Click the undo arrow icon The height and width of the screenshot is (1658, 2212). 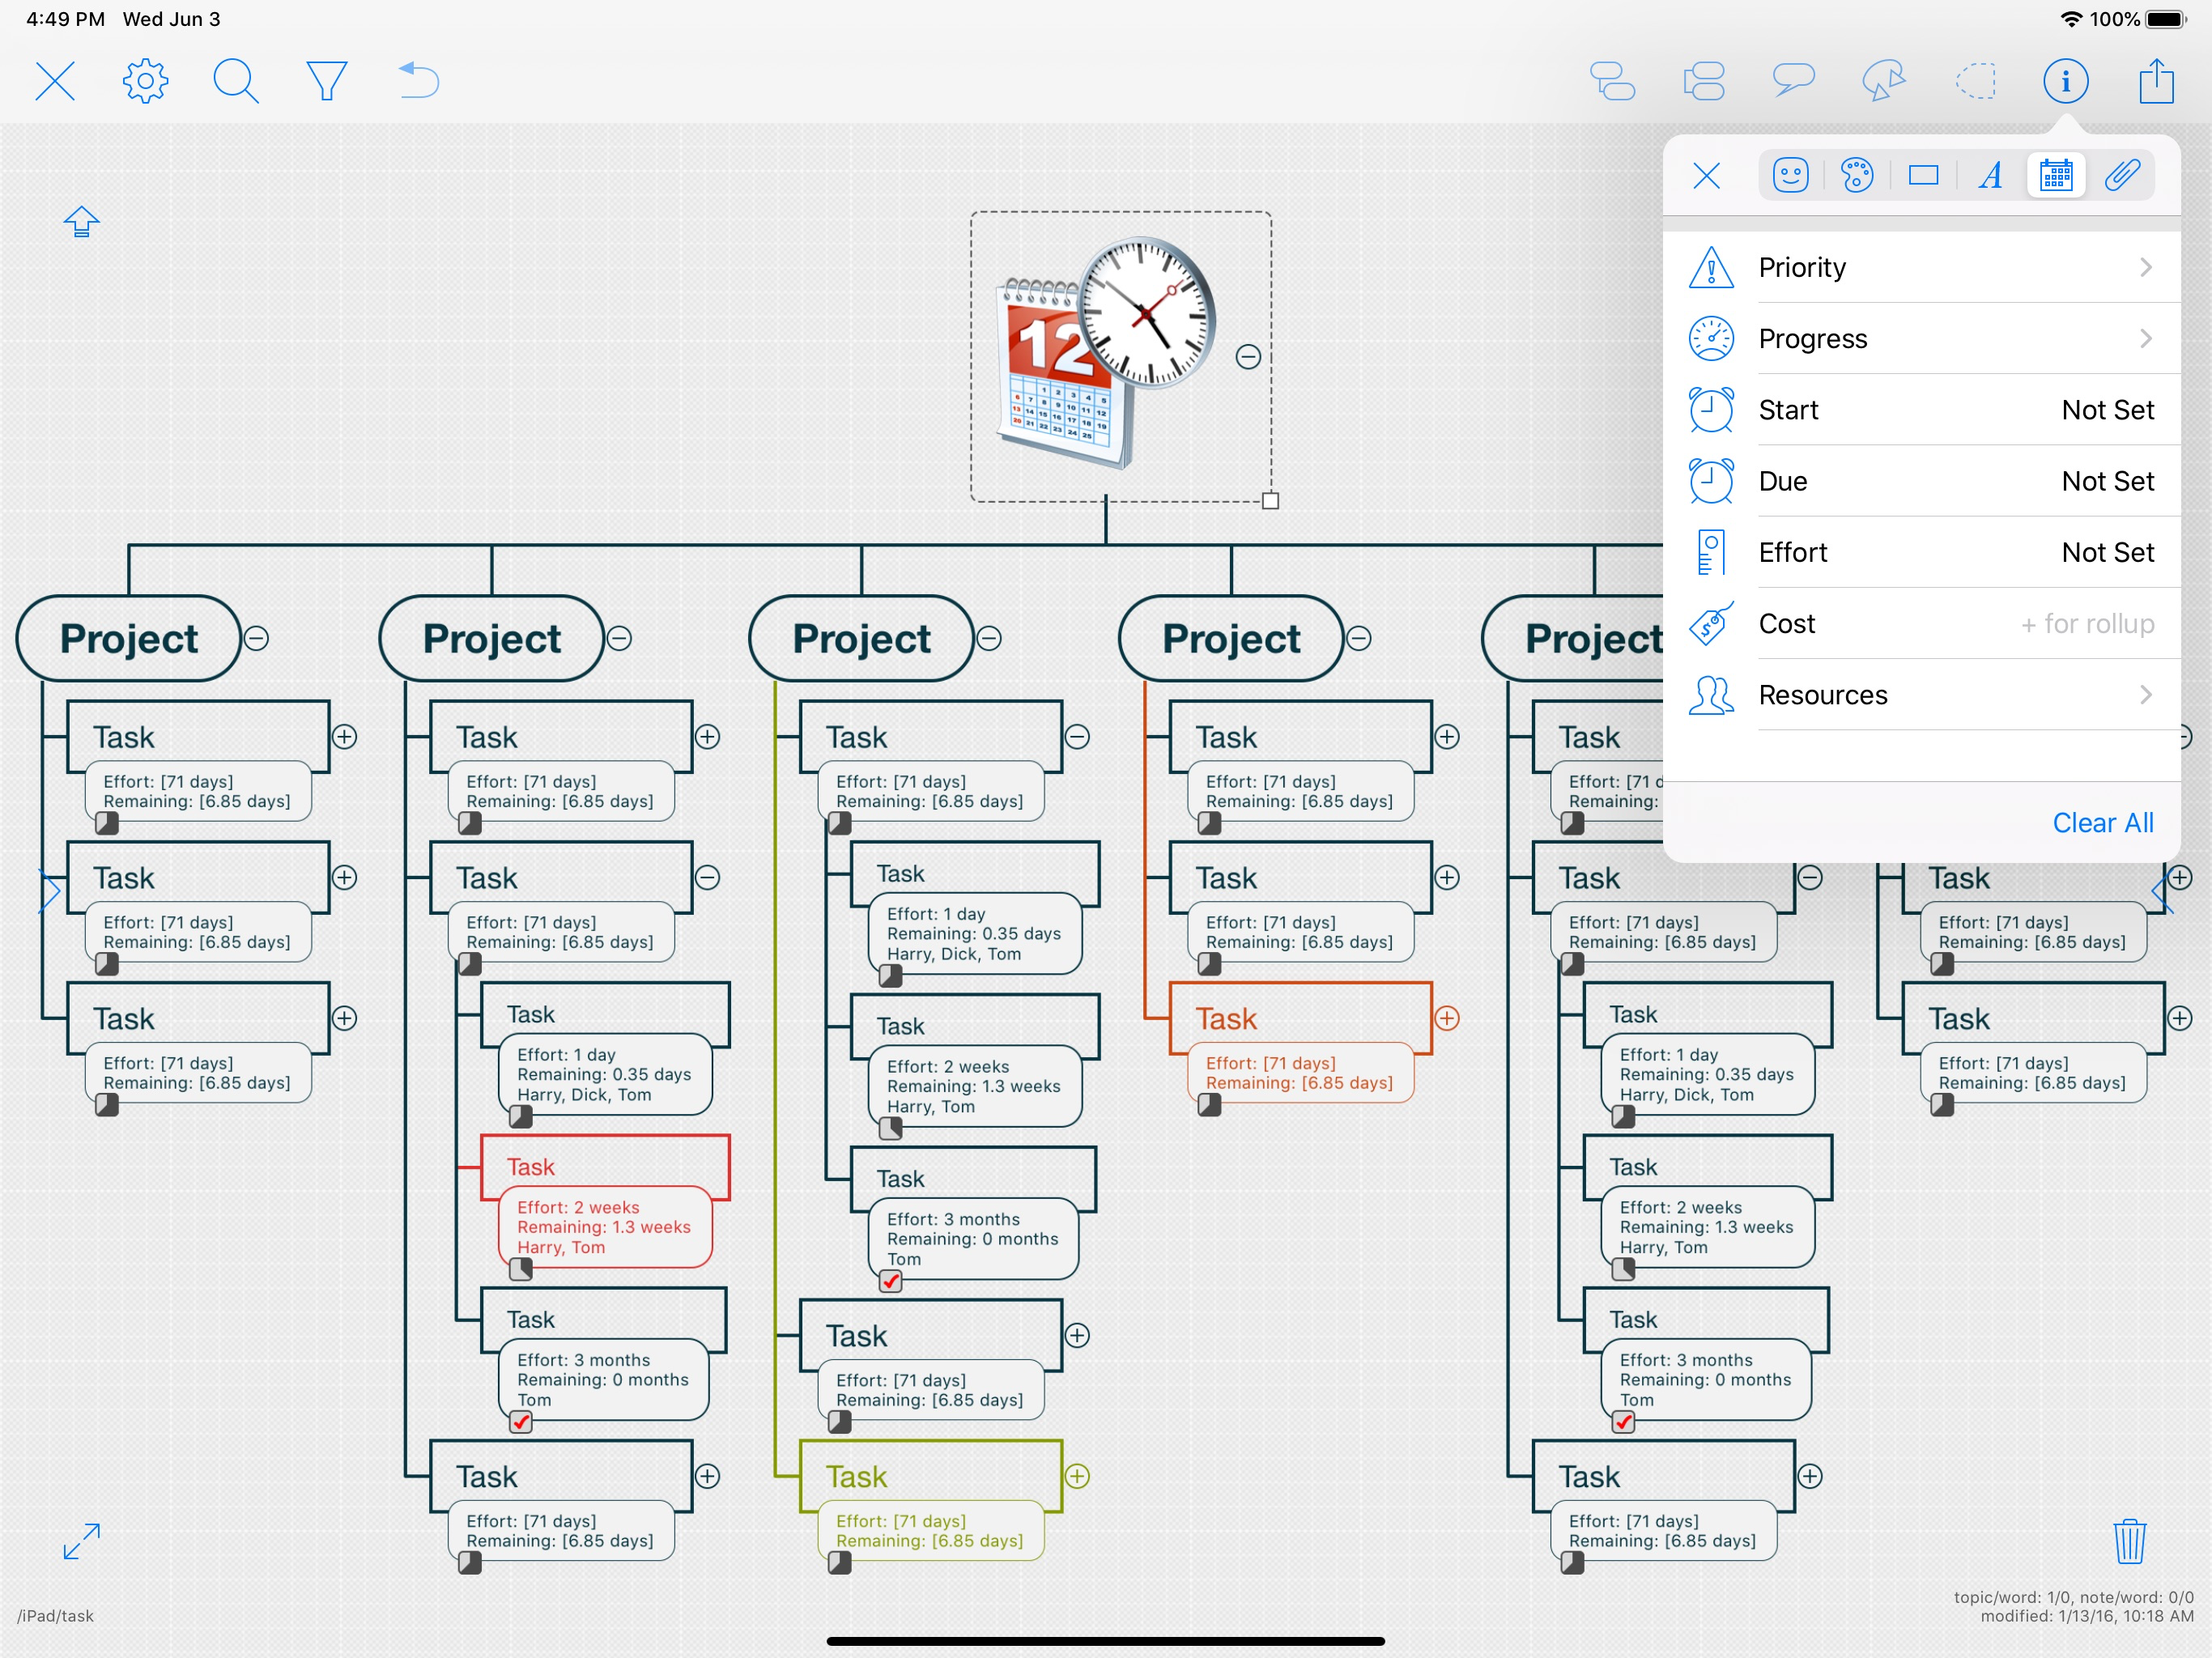click(419, 81)
